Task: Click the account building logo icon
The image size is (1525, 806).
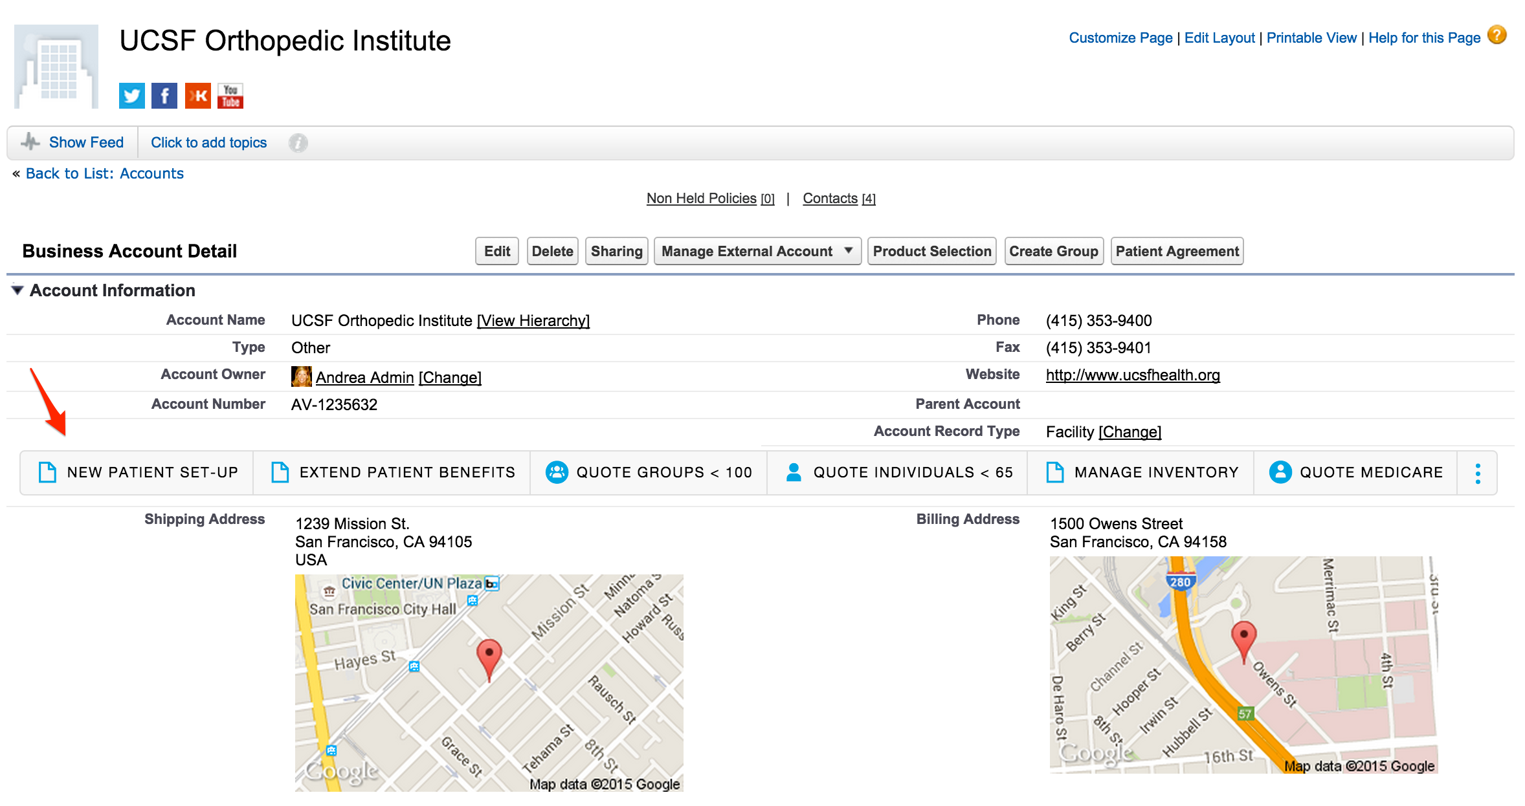Action: tap(56, 67)
